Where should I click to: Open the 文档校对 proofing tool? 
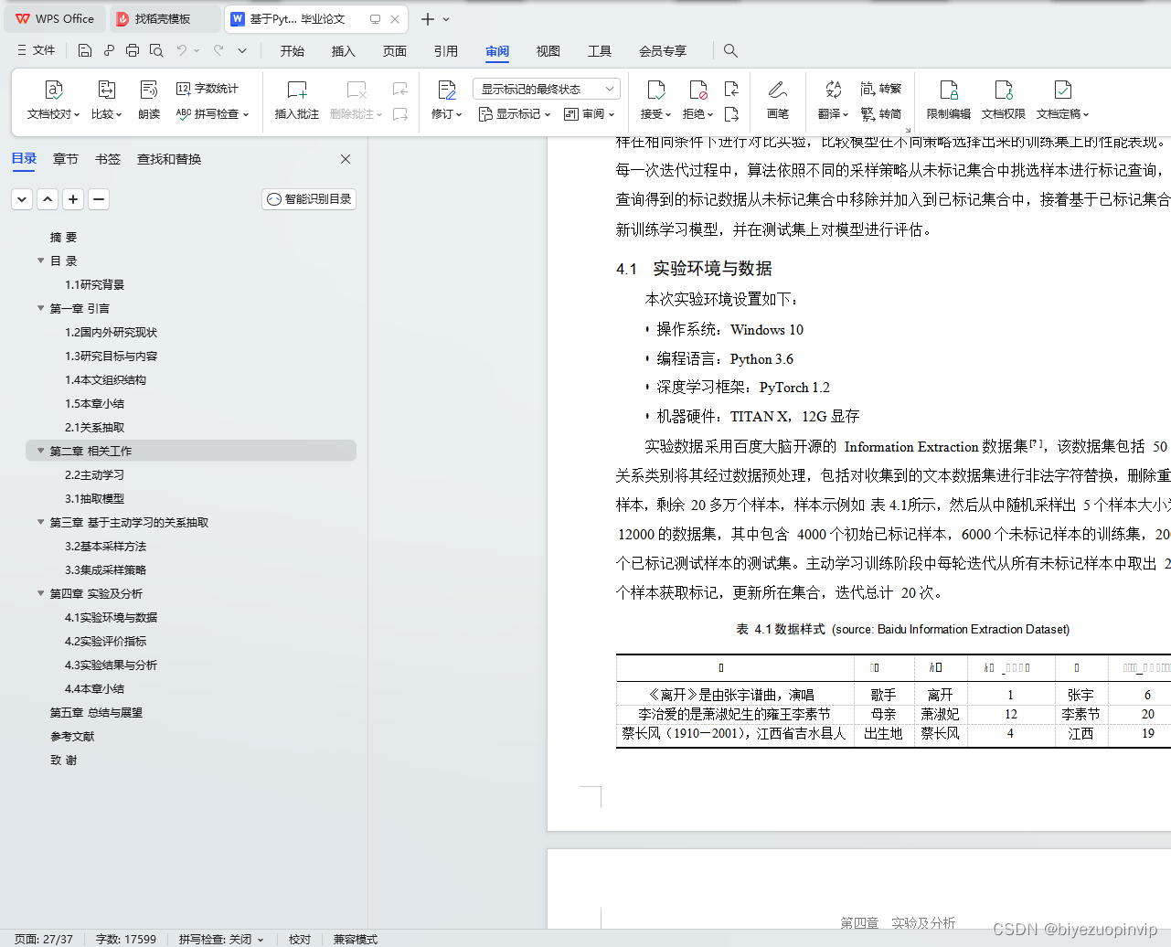pos(53,99)
